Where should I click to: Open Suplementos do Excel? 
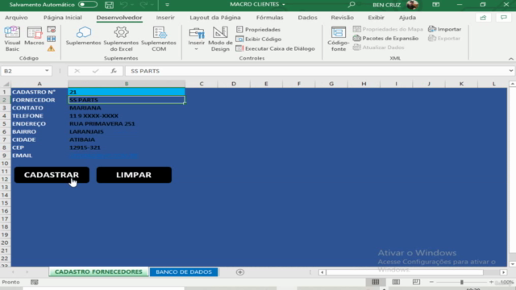pos(121,39)
